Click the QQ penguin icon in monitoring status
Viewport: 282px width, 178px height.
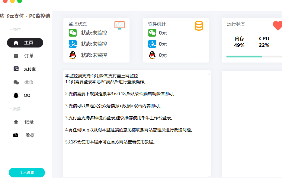coord(73,55)
